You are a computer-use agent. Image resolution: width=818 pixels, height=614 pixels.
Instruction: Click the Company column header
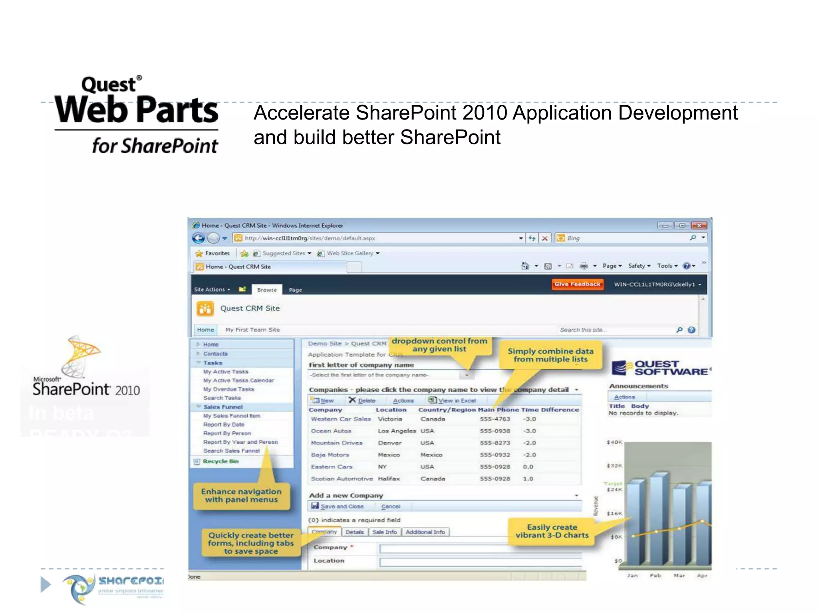(325, 410)
